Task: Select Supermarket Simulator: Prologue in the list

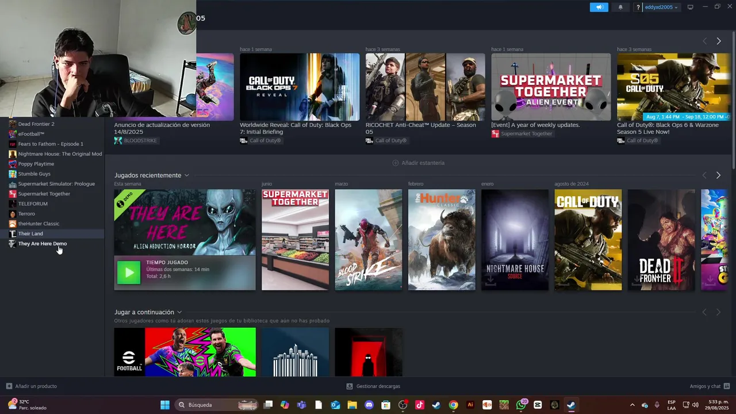Action: pos(56,184)
